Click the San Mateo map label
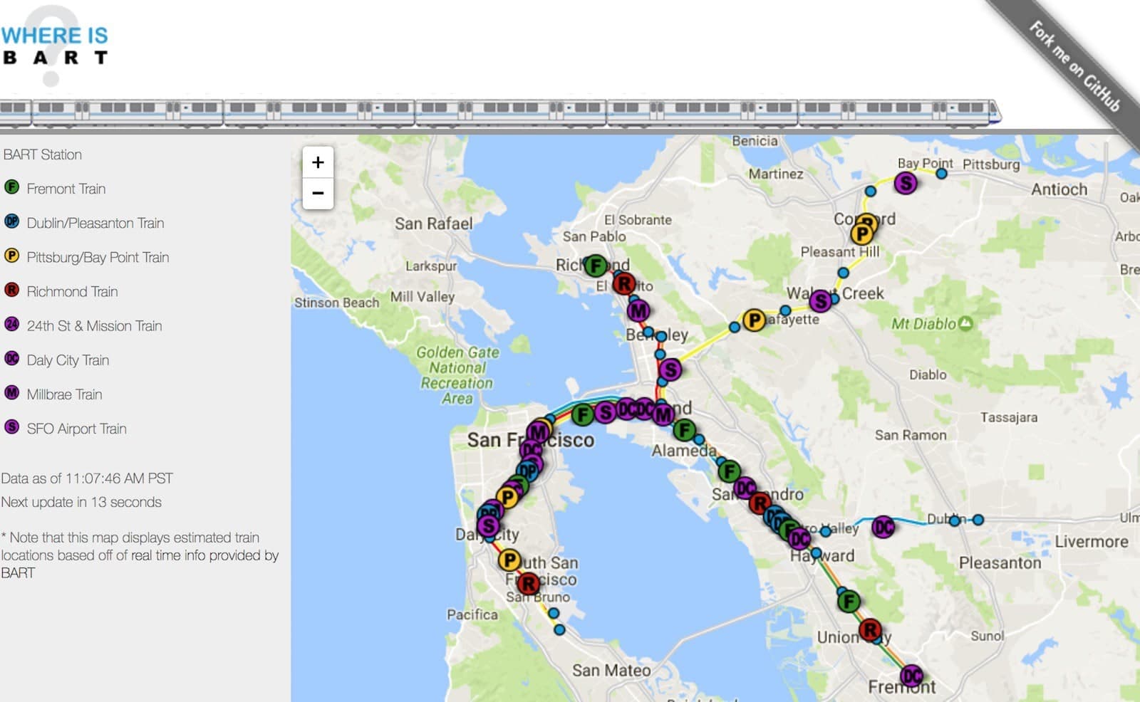The image size is (1140, 702). click(611, 670)
